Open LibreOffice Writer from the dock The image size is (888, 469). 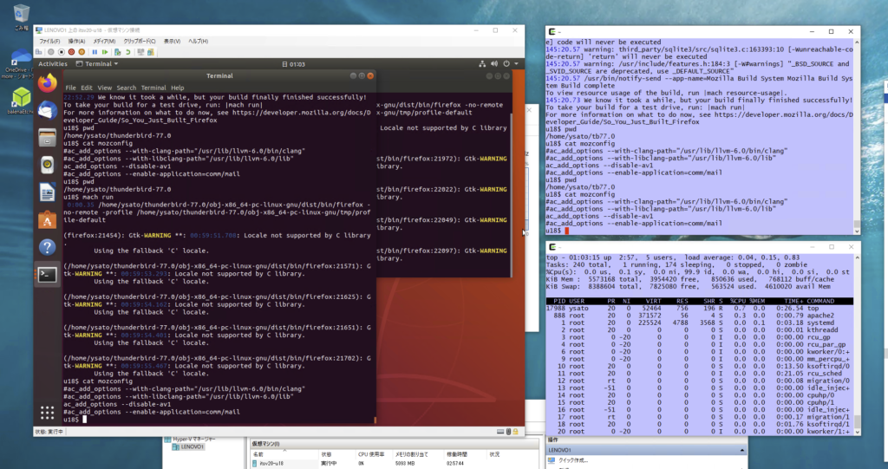coord(47,192)
